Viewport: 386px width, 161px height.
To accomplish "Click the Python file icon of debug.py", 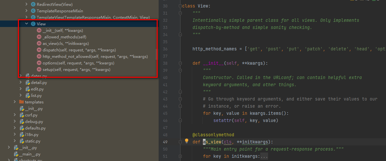I will 22,121.
